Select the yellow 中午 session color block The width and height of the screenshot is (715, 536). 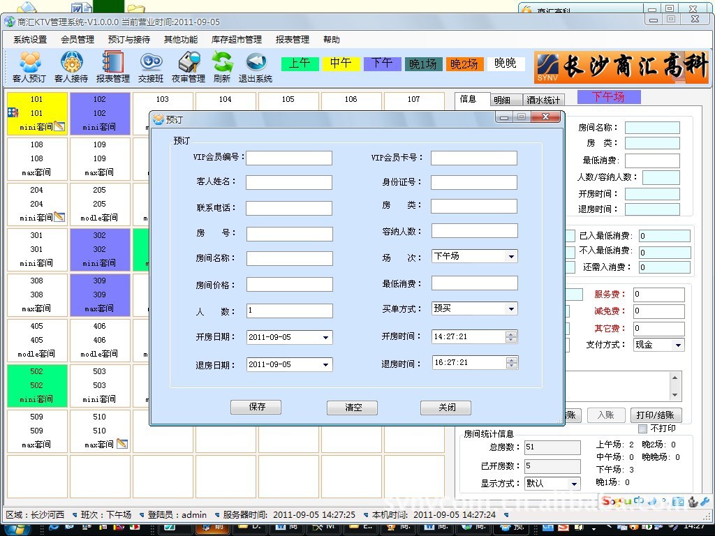341,64
